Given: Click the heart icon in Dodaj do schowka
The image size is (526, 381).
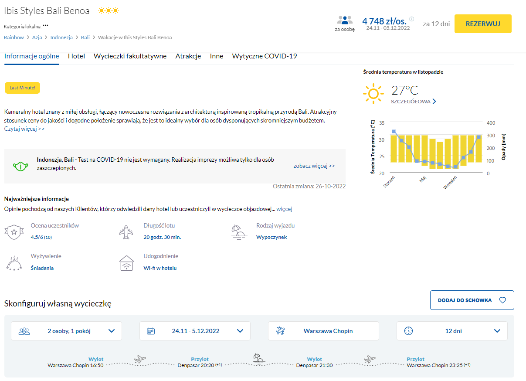Looking at the screenshot, I should click(x=502, y=300).
